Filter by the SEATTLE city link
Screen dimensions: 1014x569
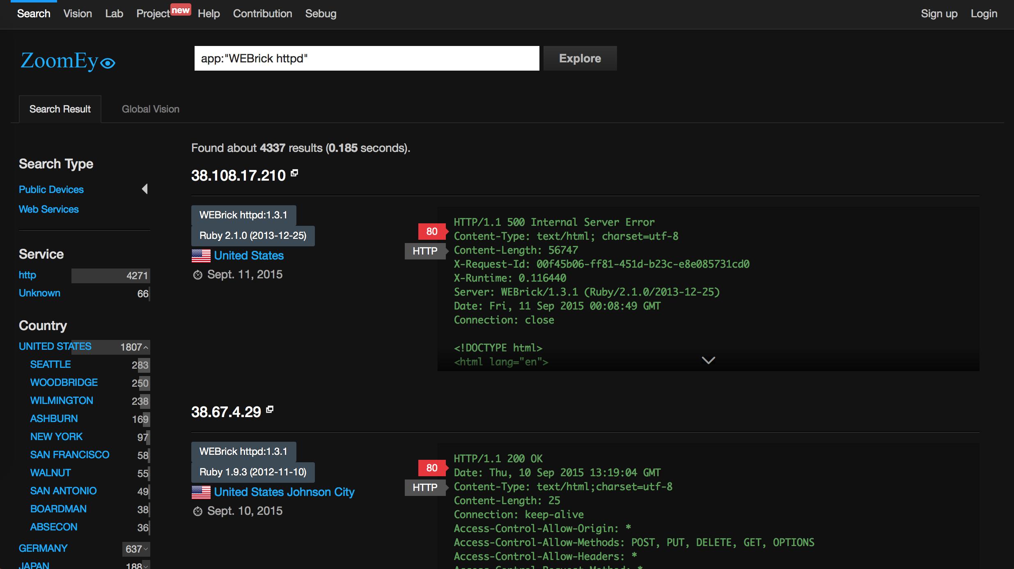pyautogui.click(x=50, y=365)
